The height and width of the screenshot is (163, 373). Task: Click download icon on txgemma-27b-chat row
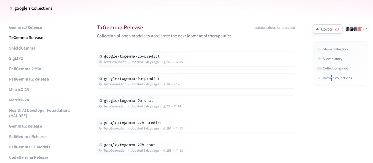(x=164, y=151)
